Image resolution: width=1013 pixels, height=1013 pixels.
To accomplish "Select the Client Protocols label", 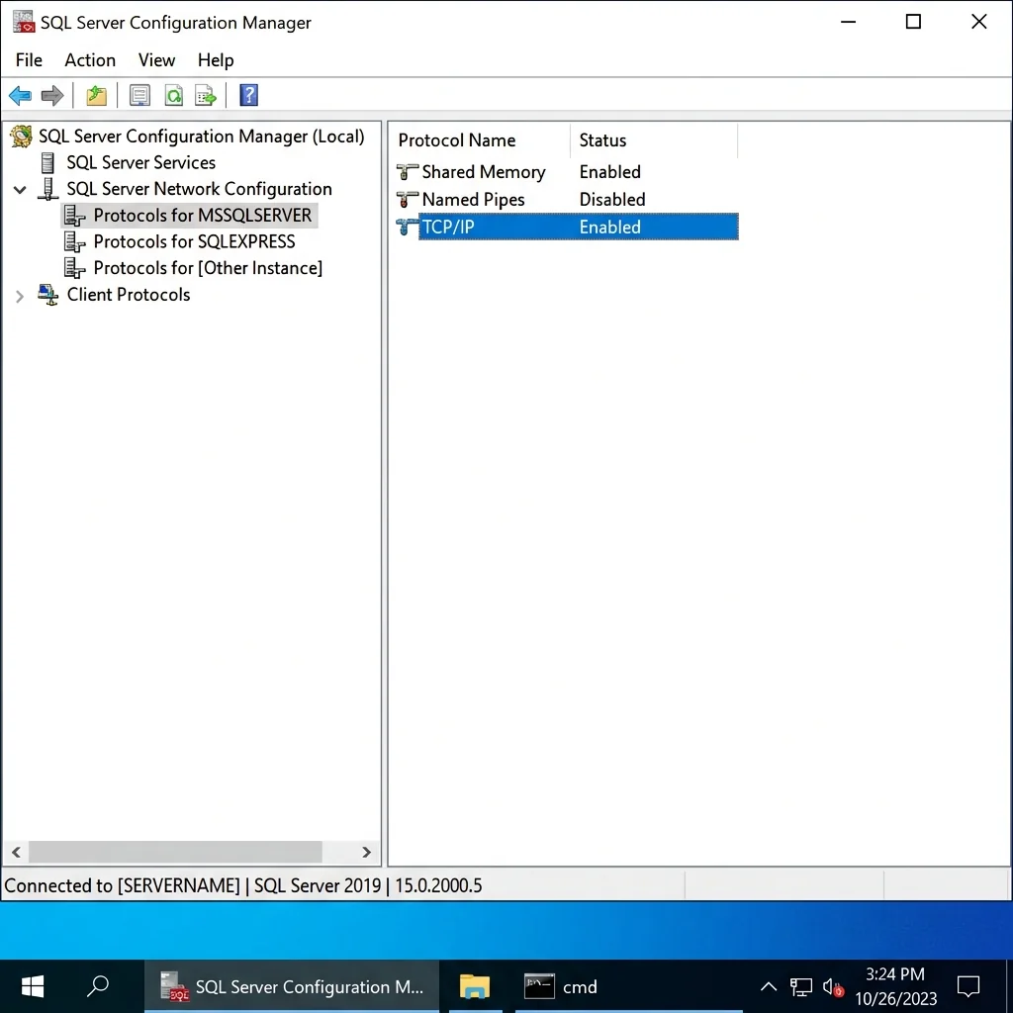I will [129, 295].
